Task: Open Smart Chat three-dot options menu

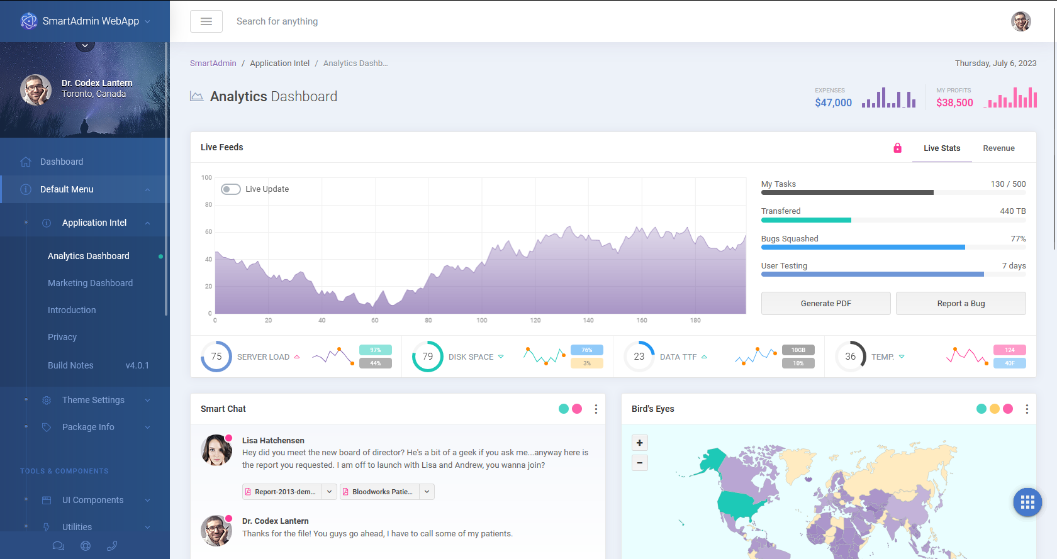Action: [x=596, y=409]
